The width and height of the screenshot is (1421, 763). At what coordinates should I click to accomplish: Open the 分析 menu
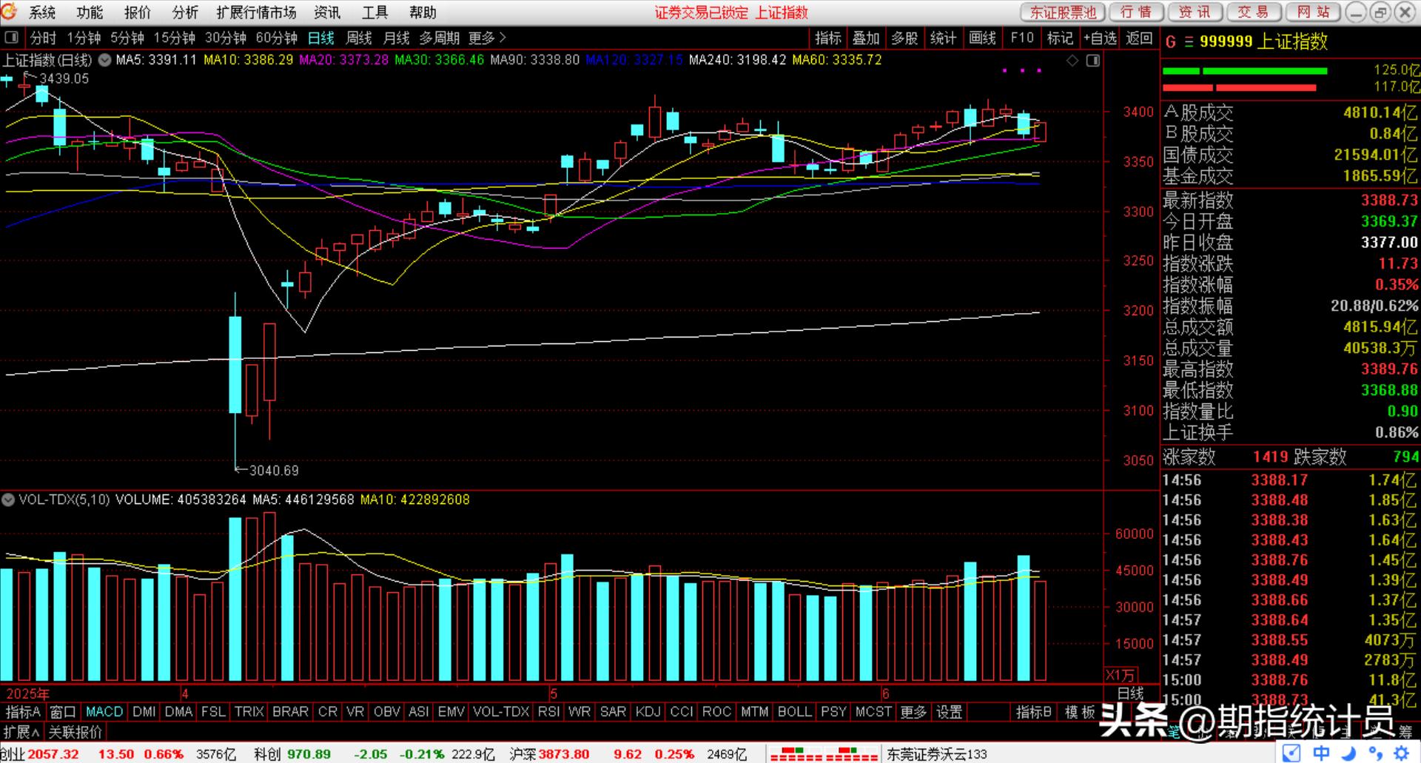pyautogui.click(x=185, y=13)
